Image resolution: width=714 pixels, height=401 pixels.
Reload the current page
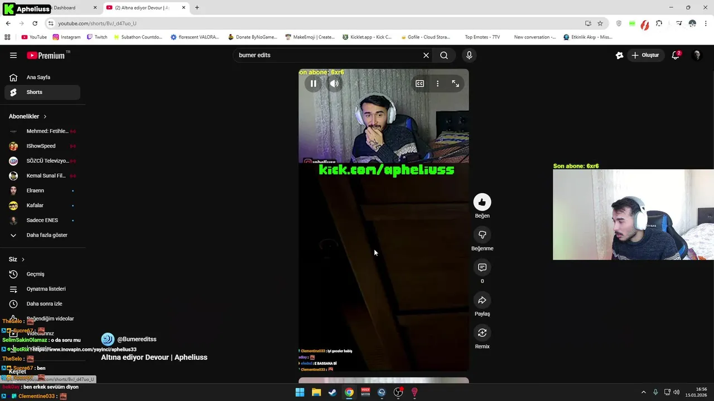(x=35, y=23)
